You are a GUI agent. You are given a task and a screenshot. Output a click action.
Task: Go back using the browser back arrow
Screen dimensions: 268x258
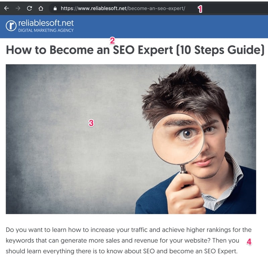6,8
